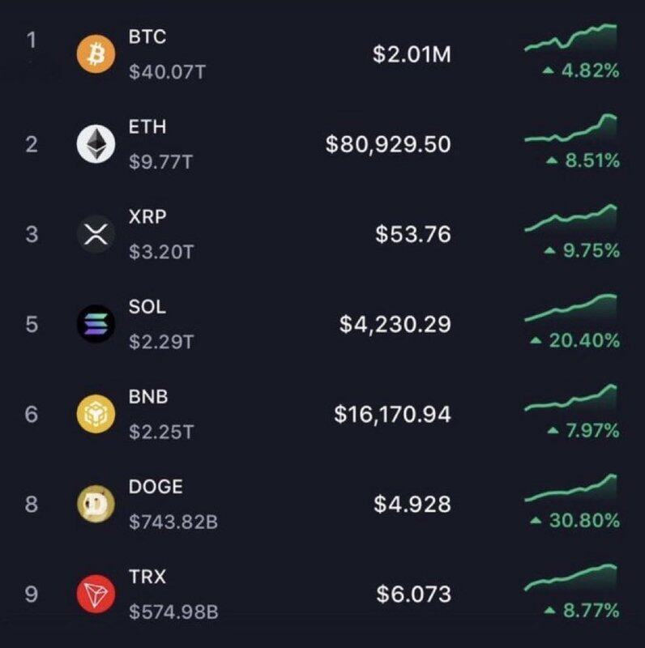Click the Dogecoin icon

[96, 505]
